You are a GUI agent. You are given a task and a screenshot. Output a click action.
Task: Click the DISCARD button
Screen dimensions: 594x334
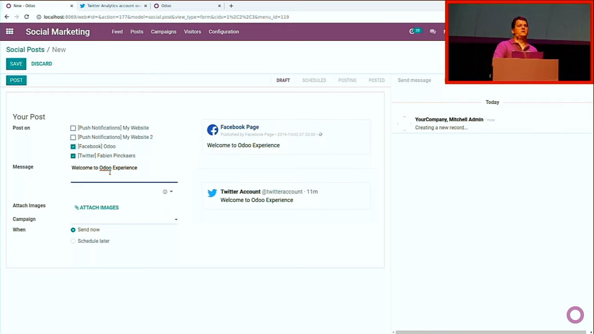[x=42, y=64]
